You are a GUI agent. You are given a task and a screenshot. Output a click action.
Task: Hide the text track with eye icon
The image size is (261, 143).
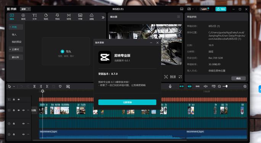(19, 100)
